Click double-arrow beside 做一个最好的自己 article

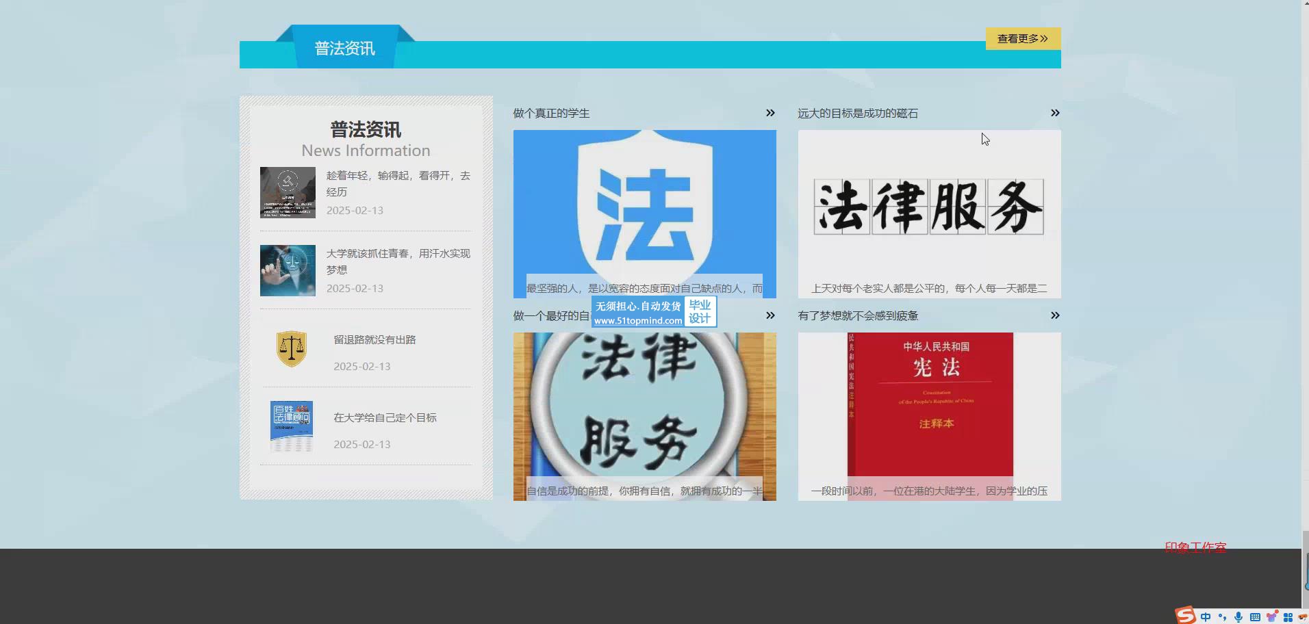[770, 315]
